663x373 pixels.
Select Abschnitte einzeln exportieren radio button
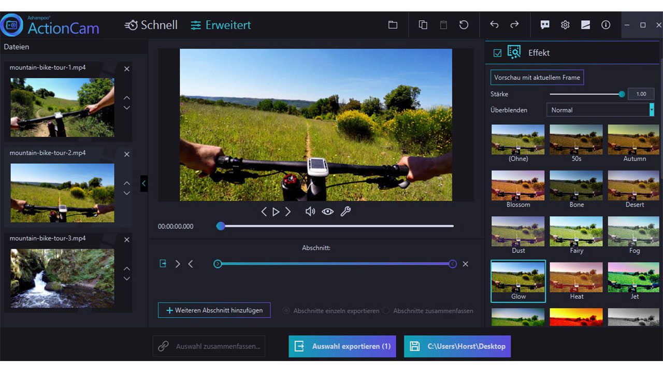click(x=286, y=311)
